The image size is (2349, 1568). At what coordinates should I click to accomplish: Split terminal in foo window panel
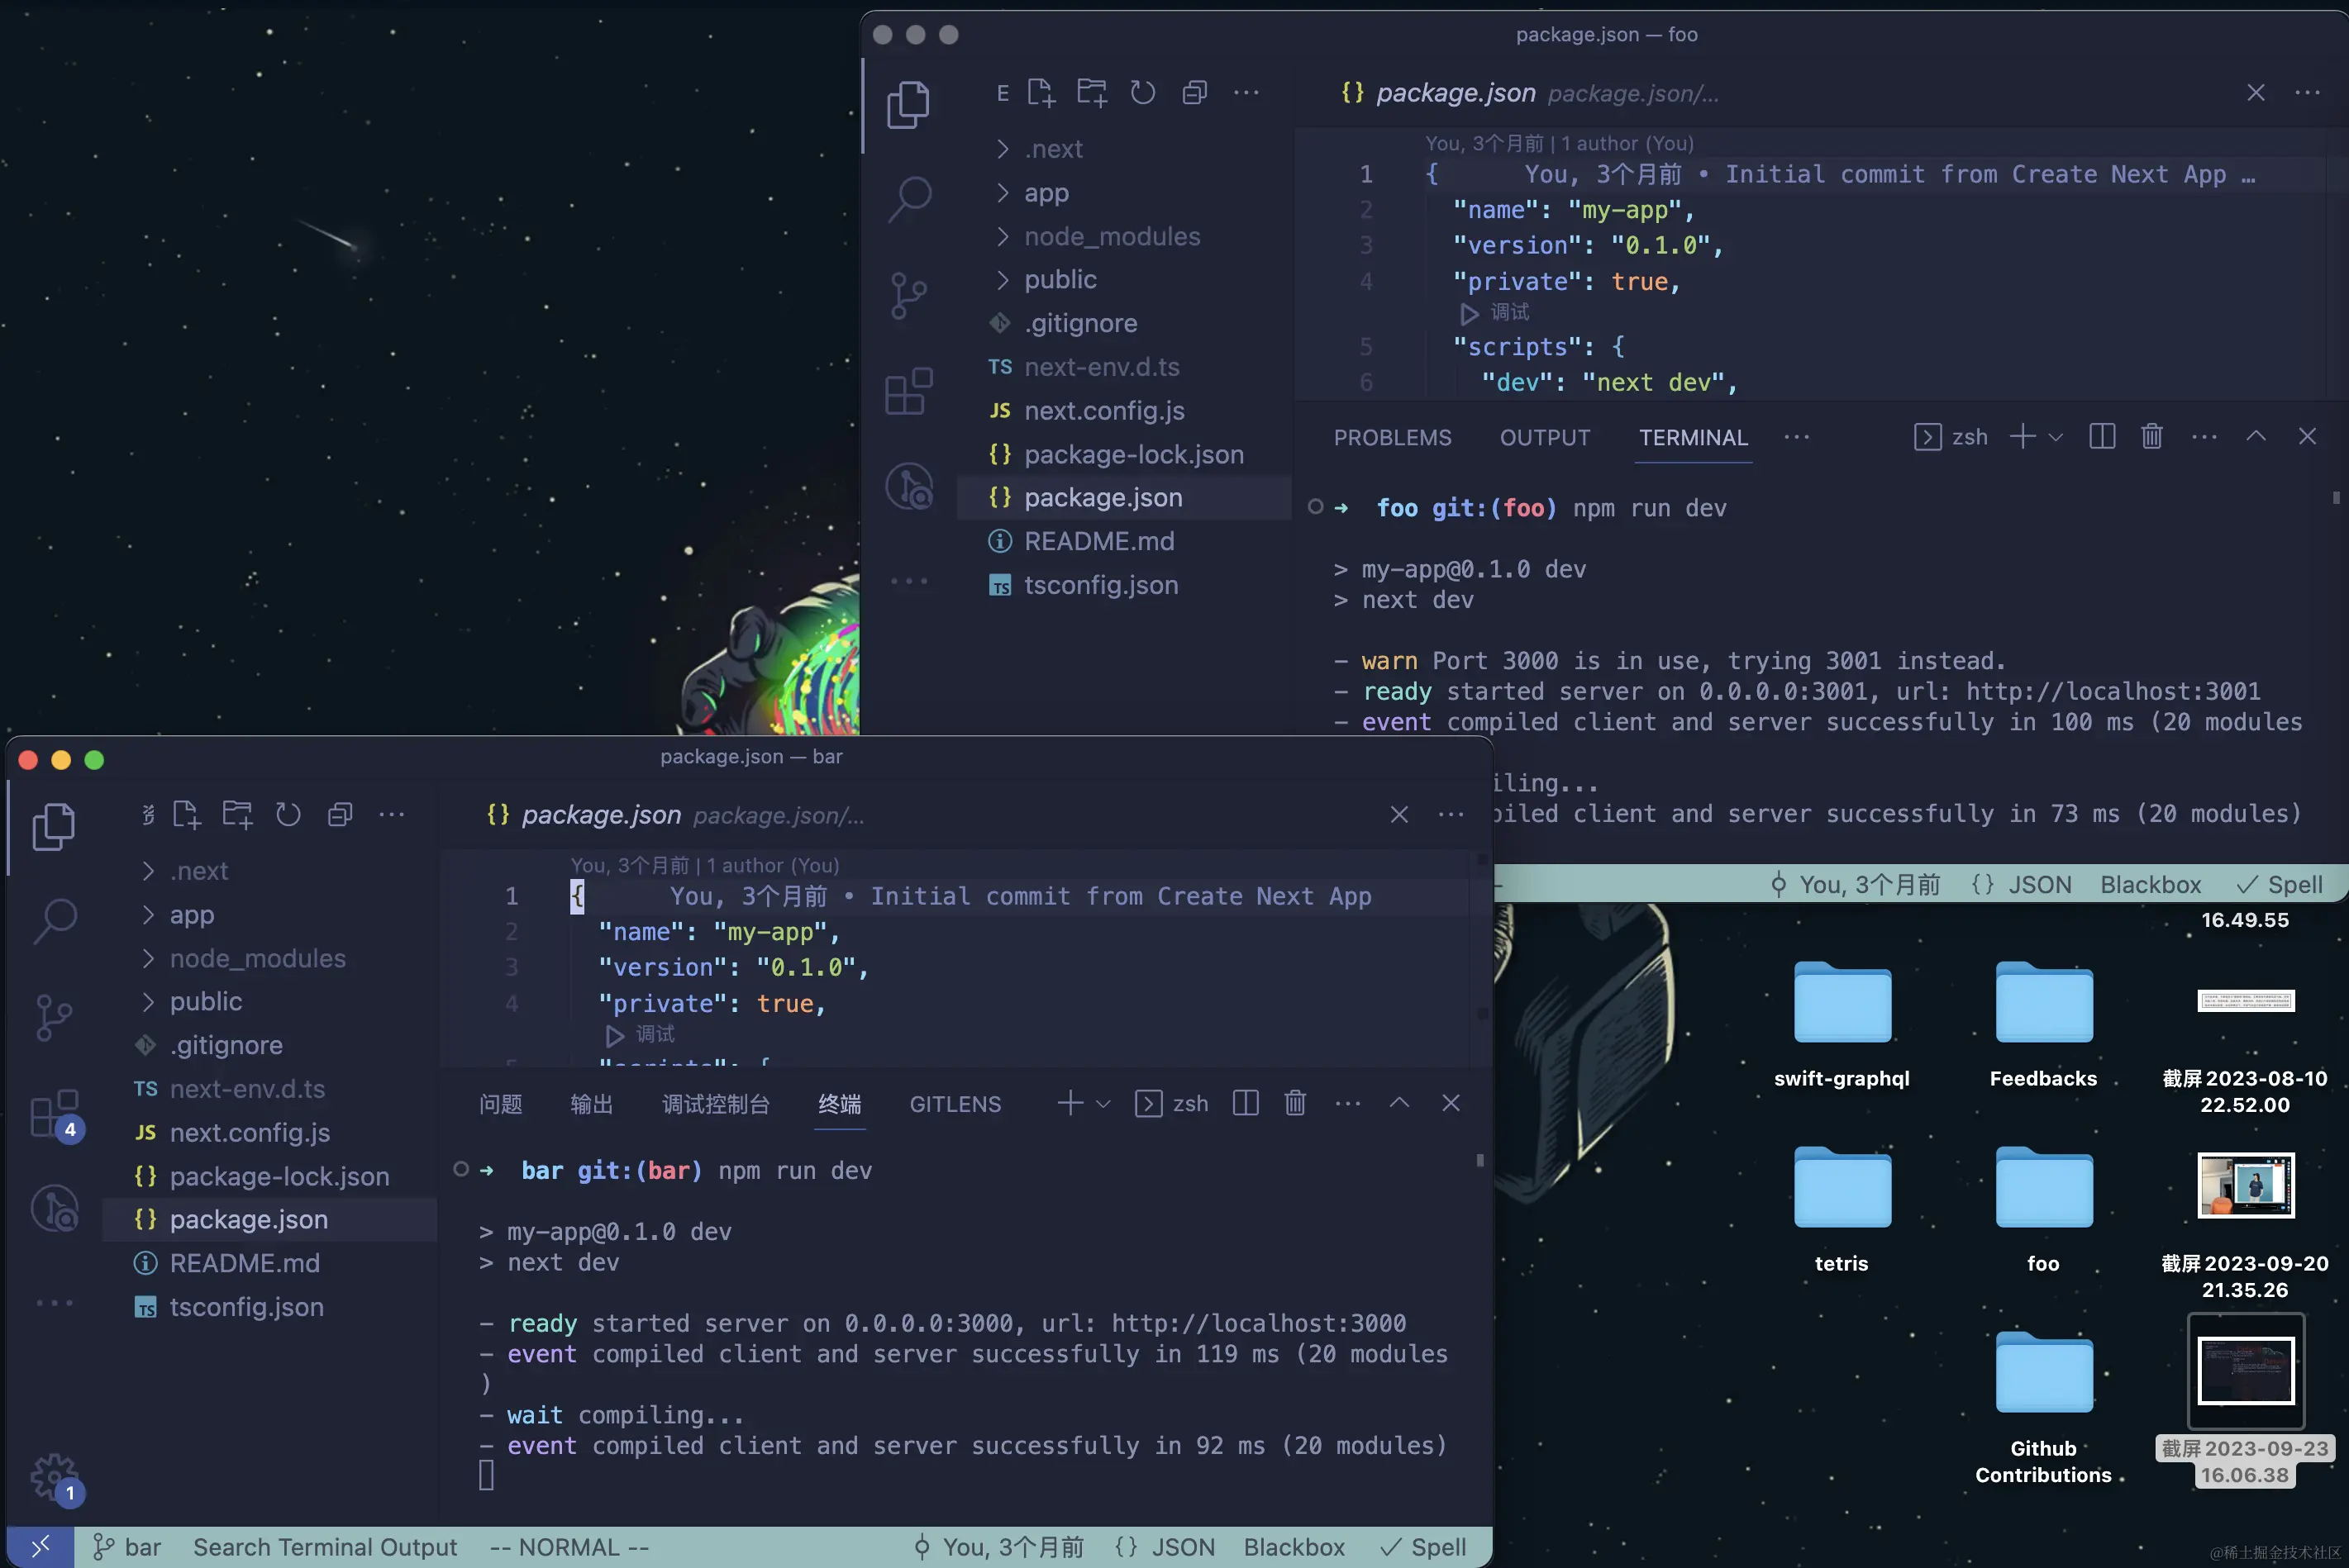tap(2102, 437)
